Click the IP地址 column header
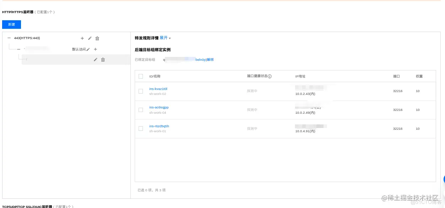 point(300,76)
